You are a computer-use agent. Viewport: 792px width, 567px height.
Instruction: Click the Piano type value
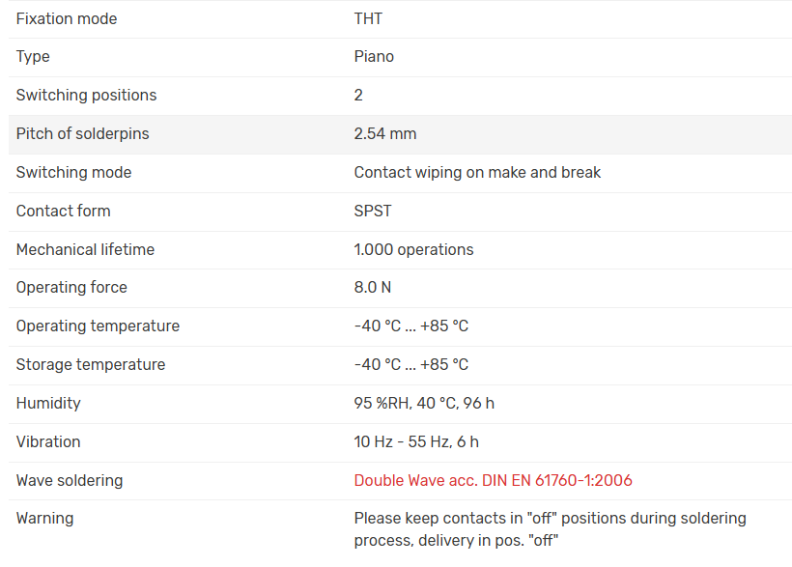[374, 56]
